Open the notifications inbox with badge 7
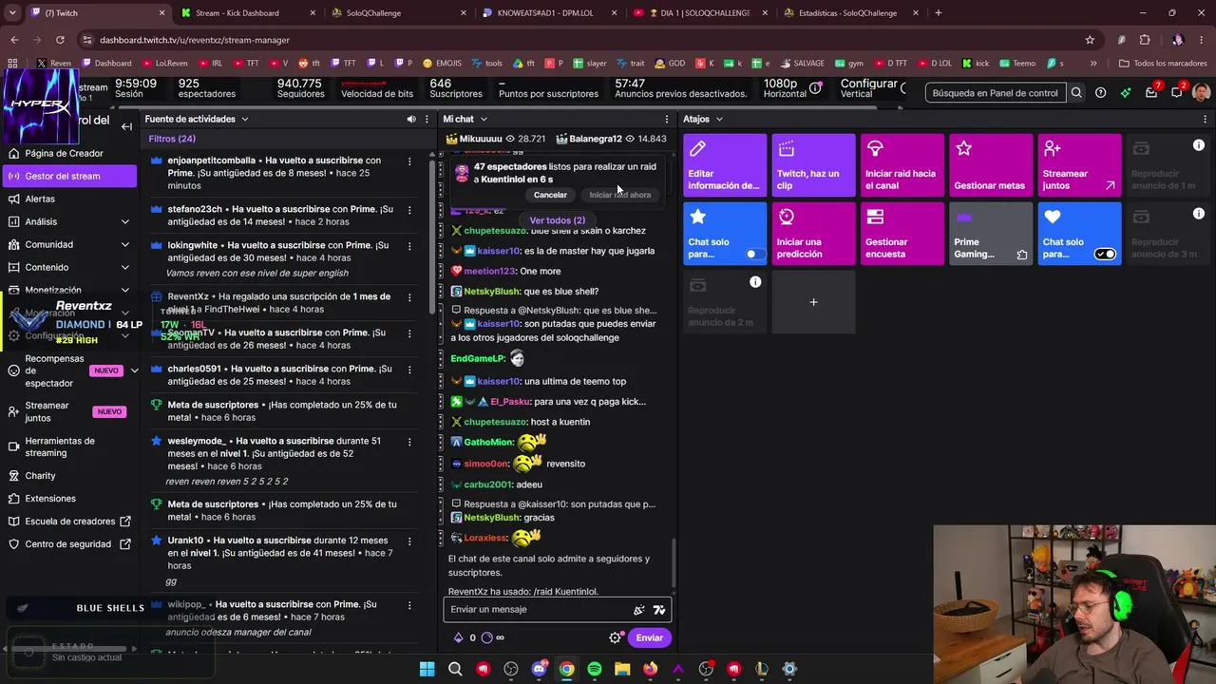1216x684 pixels. pyautogui.click(x=1151, y=92)
